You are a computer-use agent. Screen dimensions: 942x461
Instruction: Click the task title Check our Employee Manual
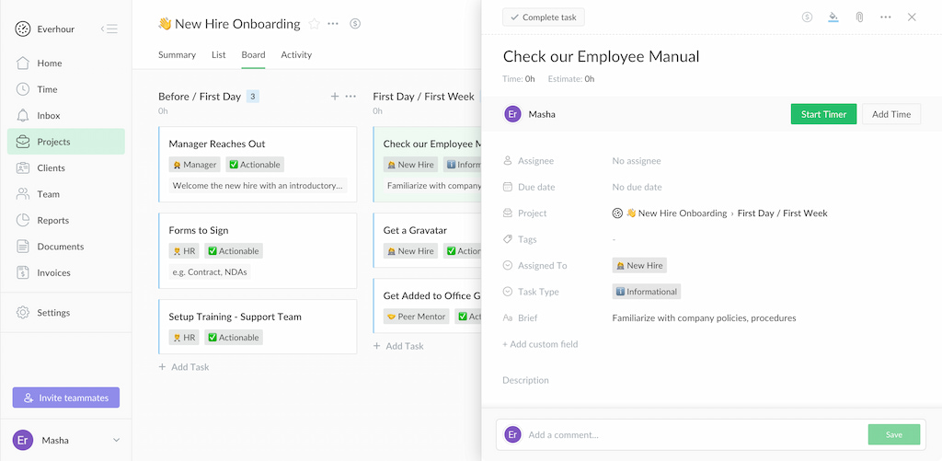601,56
